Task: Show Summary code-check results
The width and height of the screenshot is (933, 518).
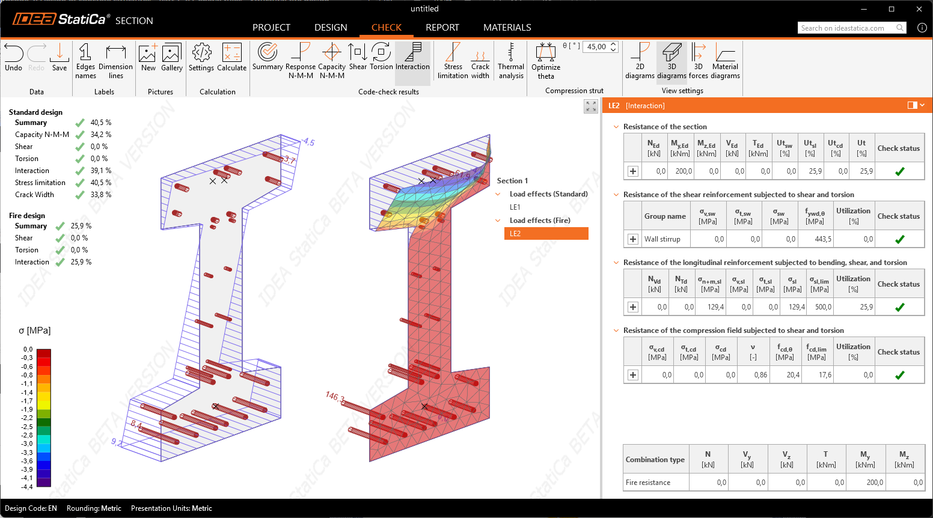Action: 268,58
